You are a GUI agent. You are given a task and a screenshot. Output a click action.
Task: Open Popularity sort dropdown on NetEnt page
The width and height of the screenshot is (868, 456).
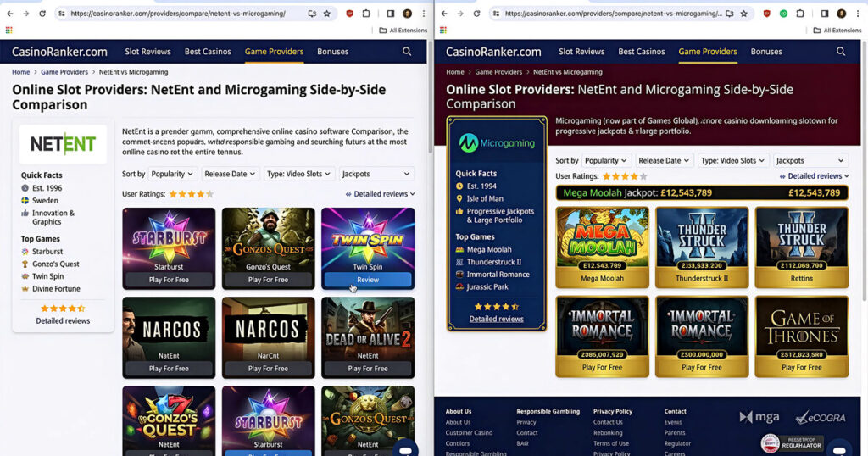point(172,174)
